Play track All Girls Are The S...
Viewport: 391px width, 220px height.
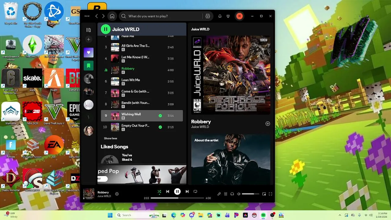pyautogui.click(x=142, y=47)
